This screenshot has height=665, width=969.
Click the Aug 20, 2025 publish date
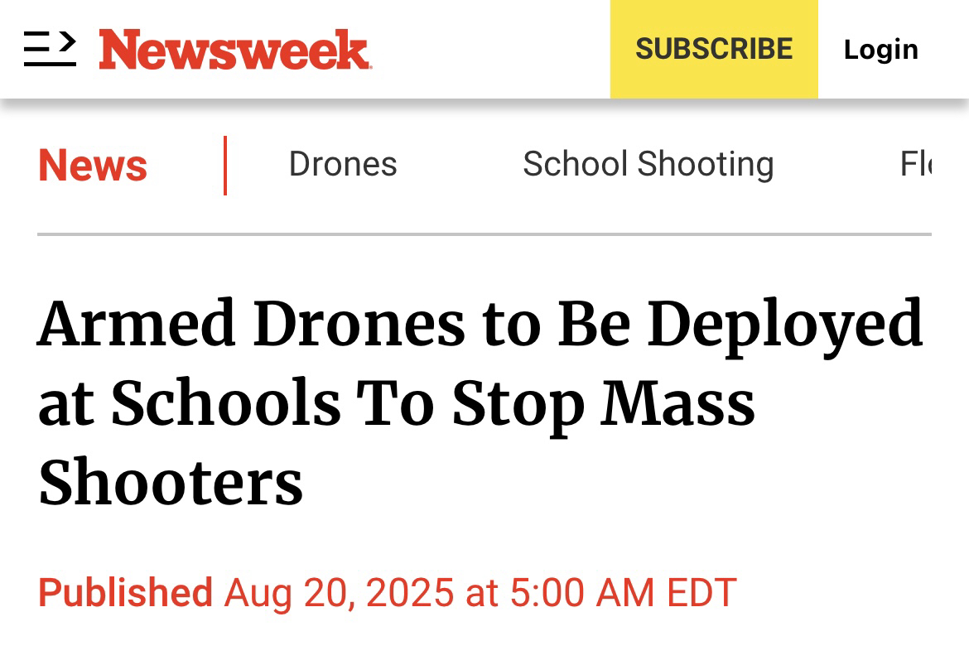[x=339, y=592]
